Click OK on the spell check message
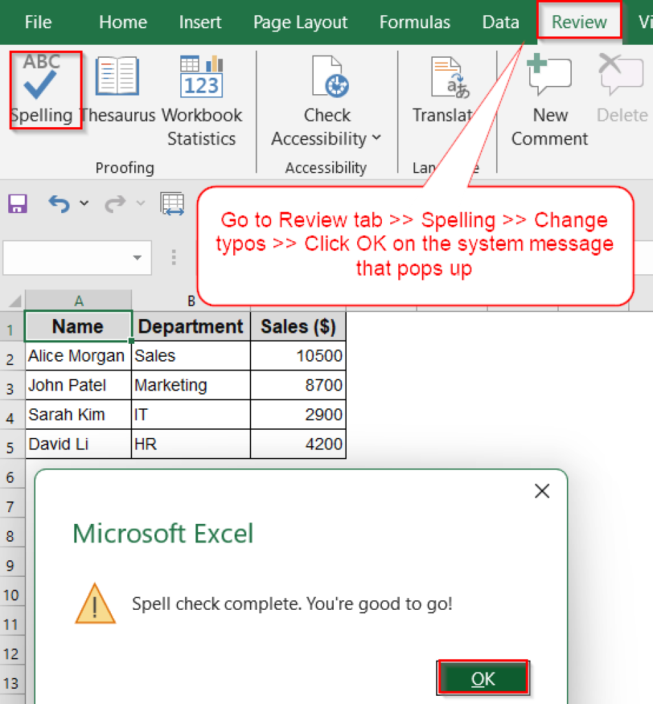The width and height of the screenshot is (653, 704). (482, 677)
